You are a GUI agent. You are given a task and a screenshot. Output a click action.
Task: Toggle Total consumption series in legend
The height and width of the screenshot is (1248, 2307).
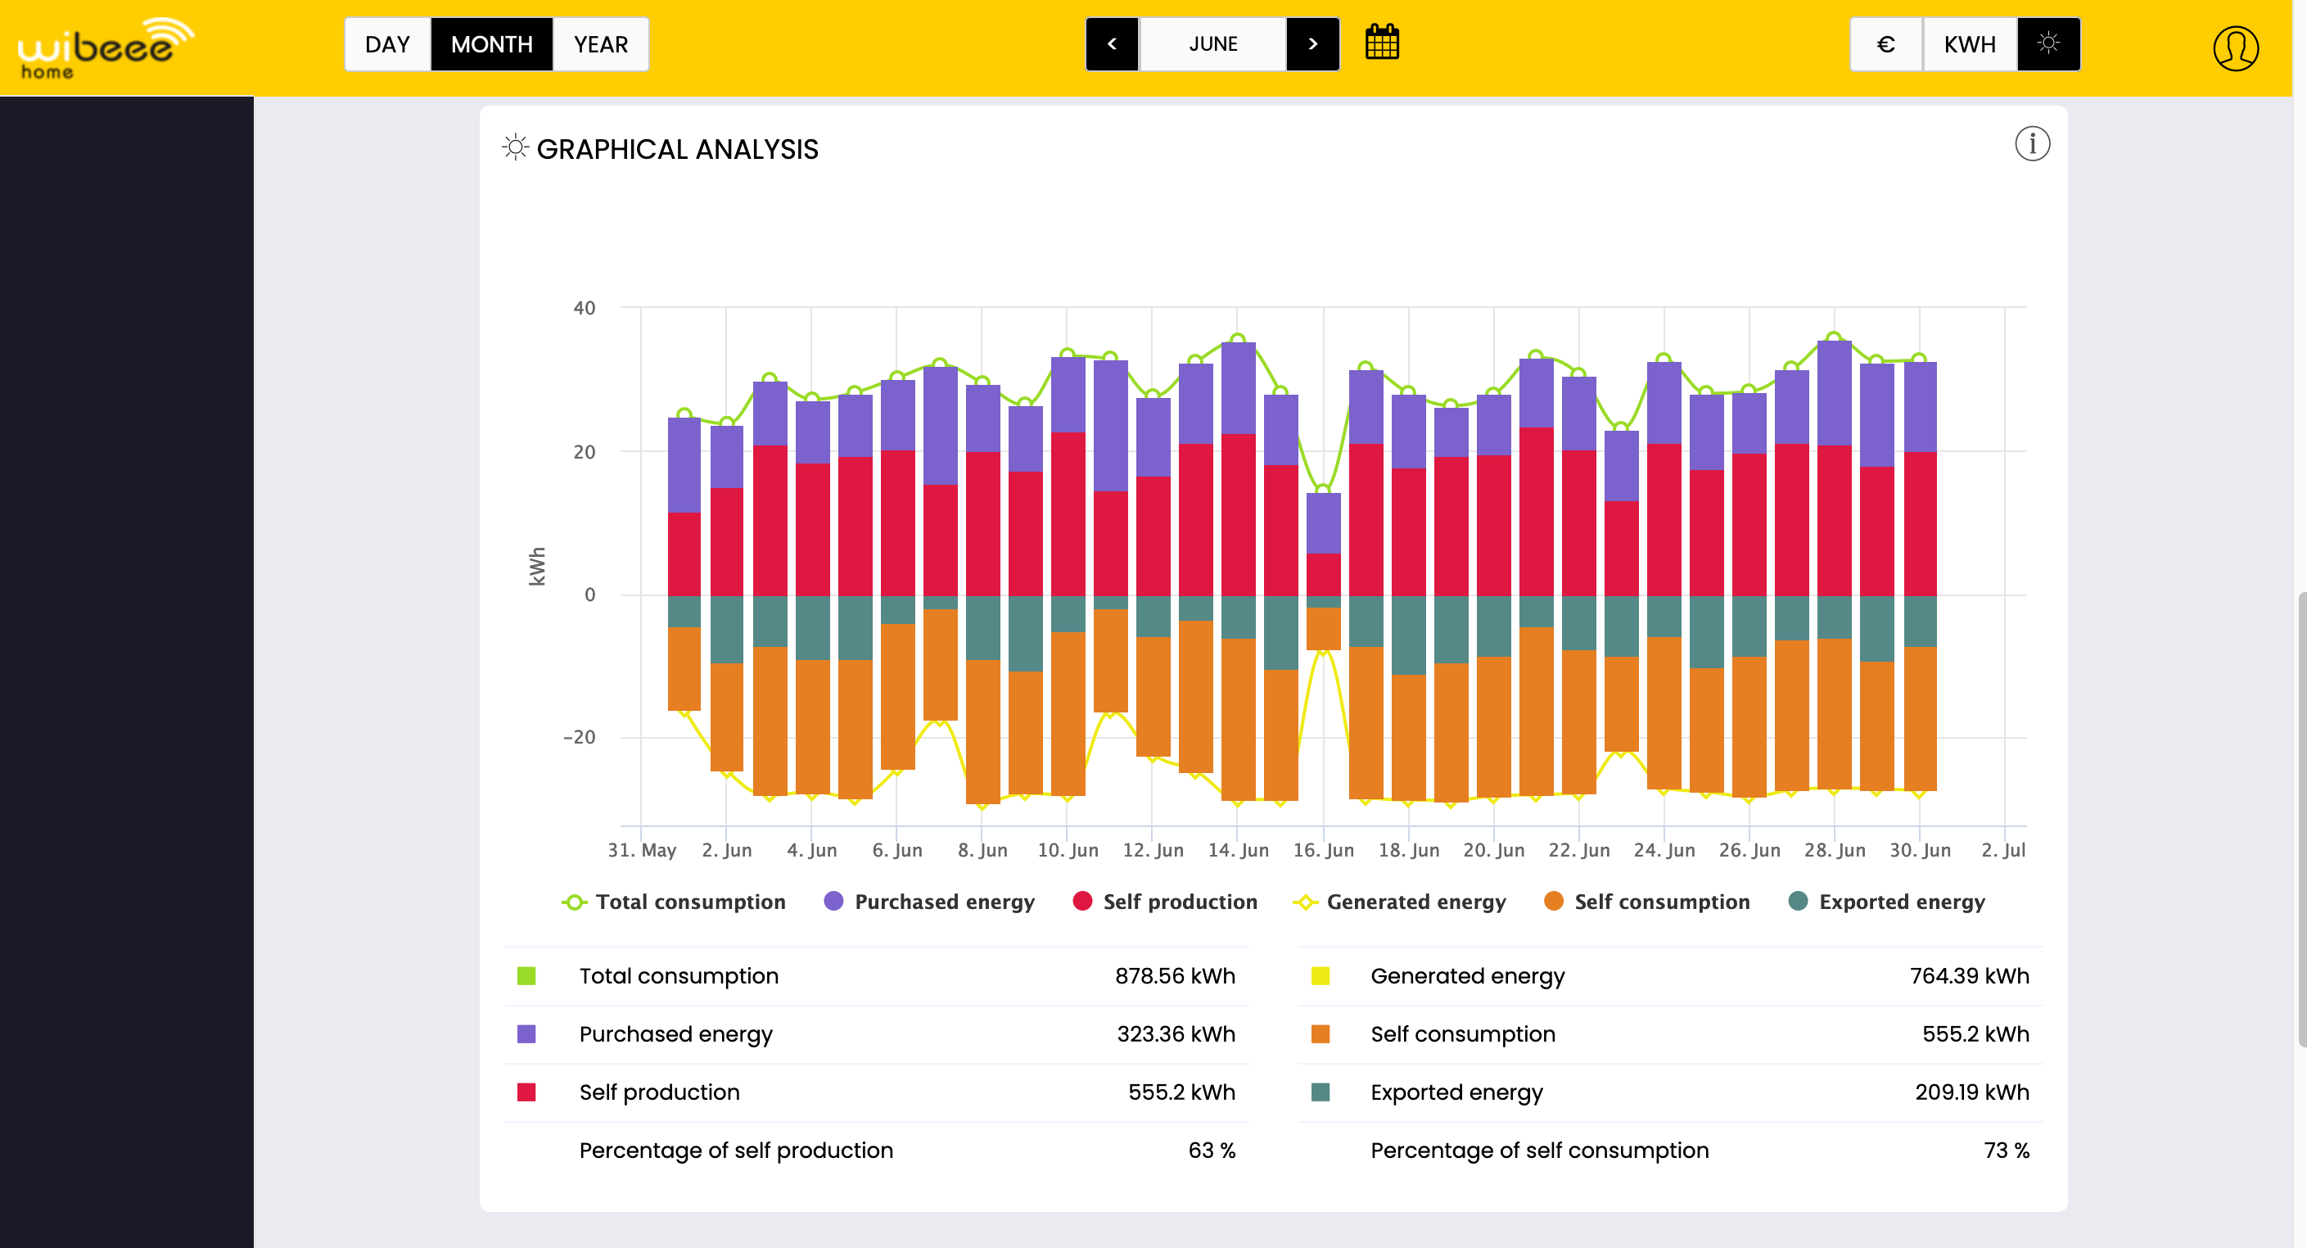(x=674, y=902)
